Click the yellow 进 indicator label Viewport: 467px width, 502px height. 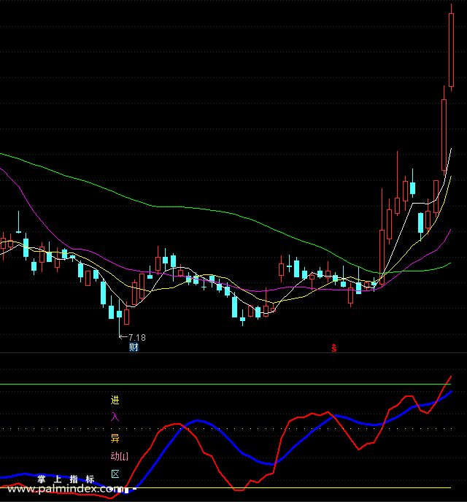115,400
